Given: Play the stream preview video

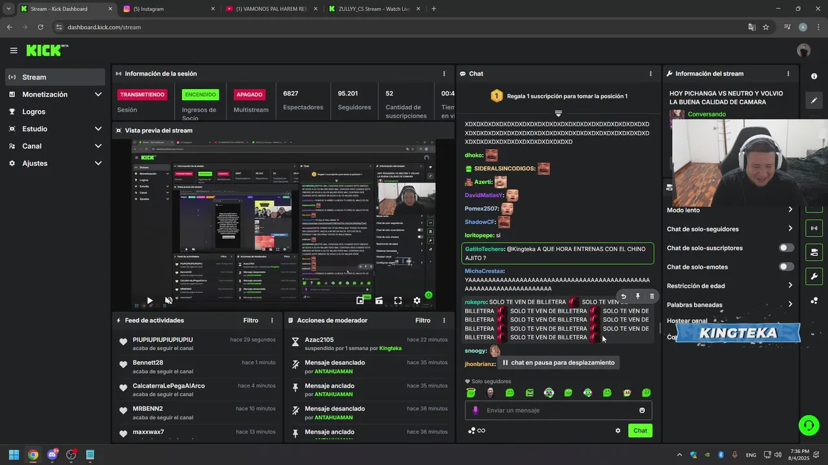Looking at the screenshot, I should pos(149,300).
